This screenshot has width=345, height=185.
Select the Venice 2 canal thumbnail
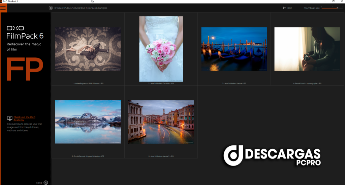(161, 122)
